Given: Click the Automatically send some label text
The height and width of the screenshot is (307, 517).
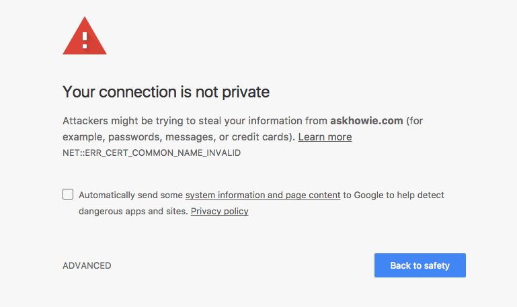Looking at the screenshot, I should [131, 195].
